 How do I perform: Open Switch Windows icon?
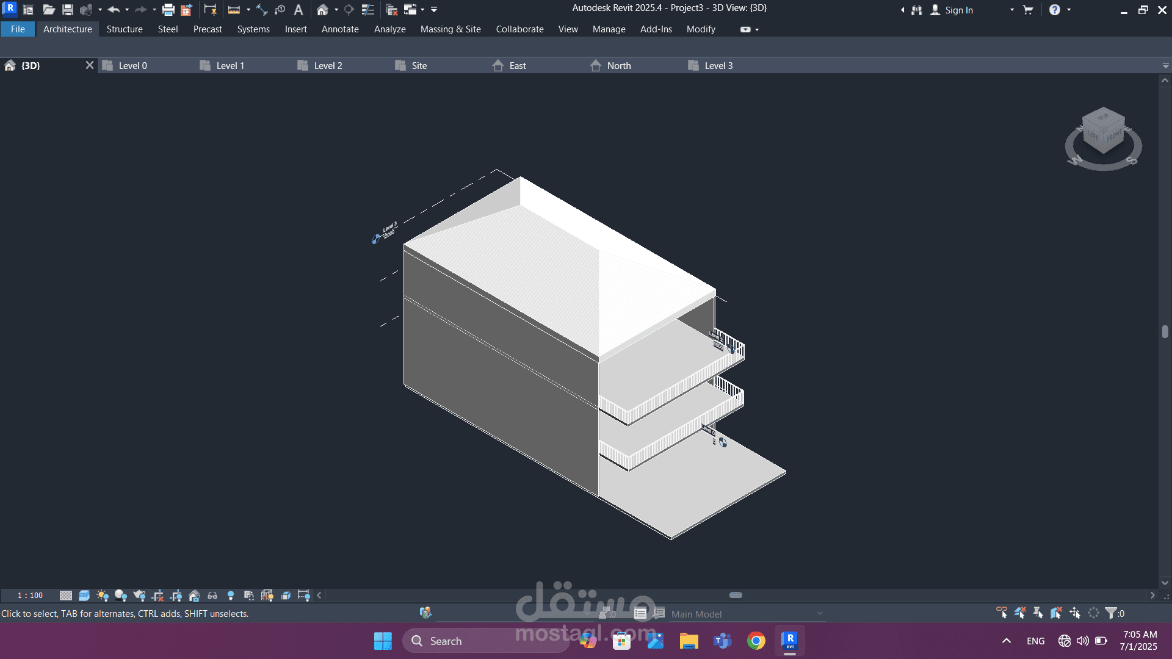click(x=410, y=10)
